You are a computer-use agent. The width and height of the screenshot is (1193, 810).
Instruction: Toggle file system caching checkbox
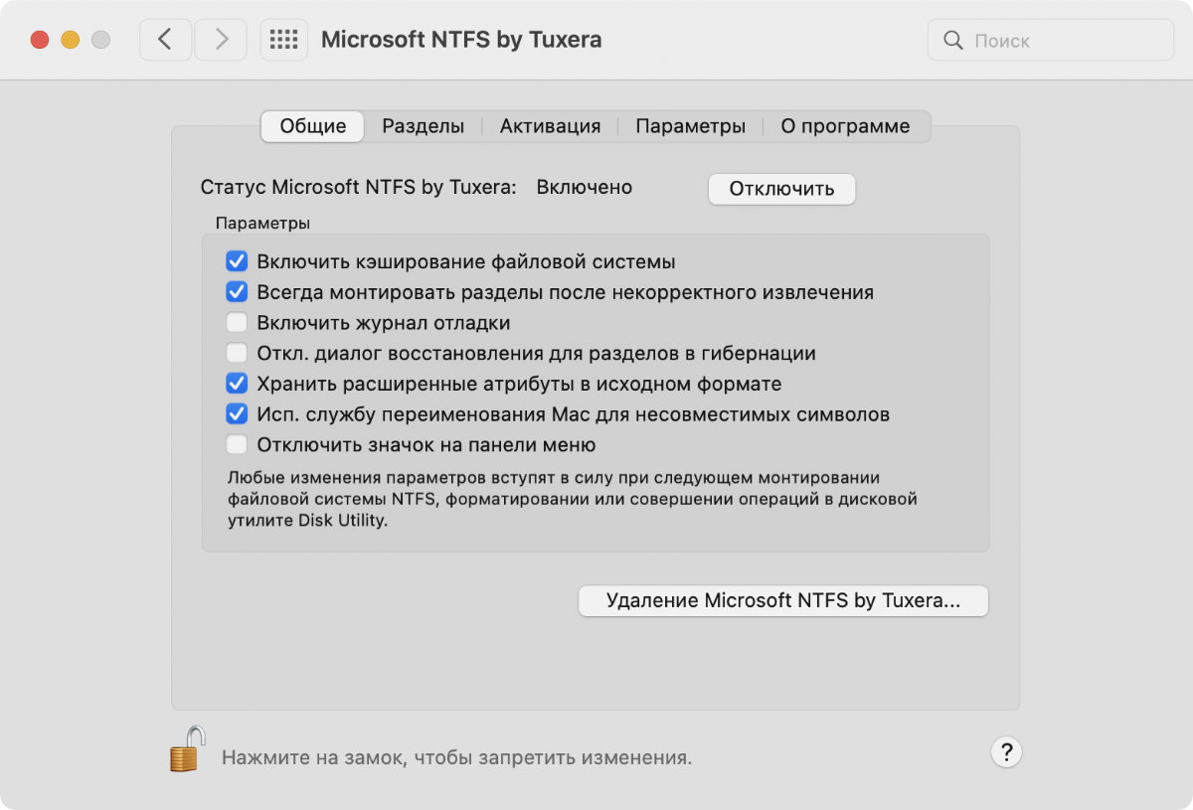click(237, 262)
